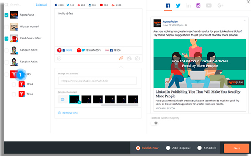Click the Instagram character counter 500
Screen dimensions: 251x156
tap(92, 5)
